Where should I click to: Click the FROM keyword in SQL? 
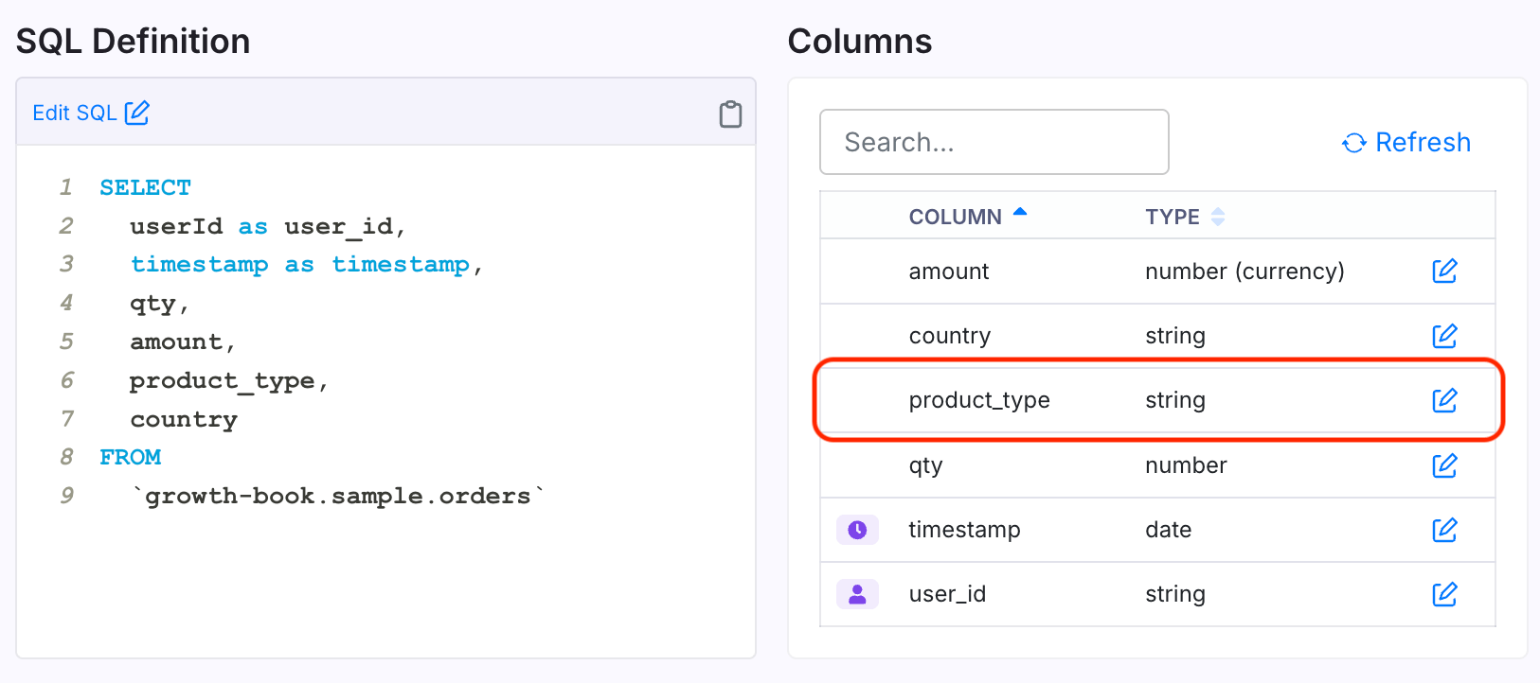tap(130, 457)
